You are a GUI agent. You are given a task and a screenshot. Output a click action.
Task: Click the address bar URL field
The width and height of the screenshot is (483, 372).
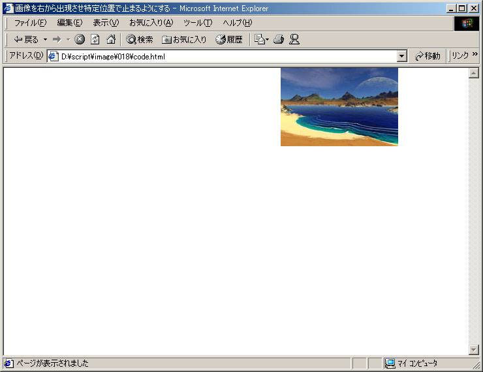(223, 57)
